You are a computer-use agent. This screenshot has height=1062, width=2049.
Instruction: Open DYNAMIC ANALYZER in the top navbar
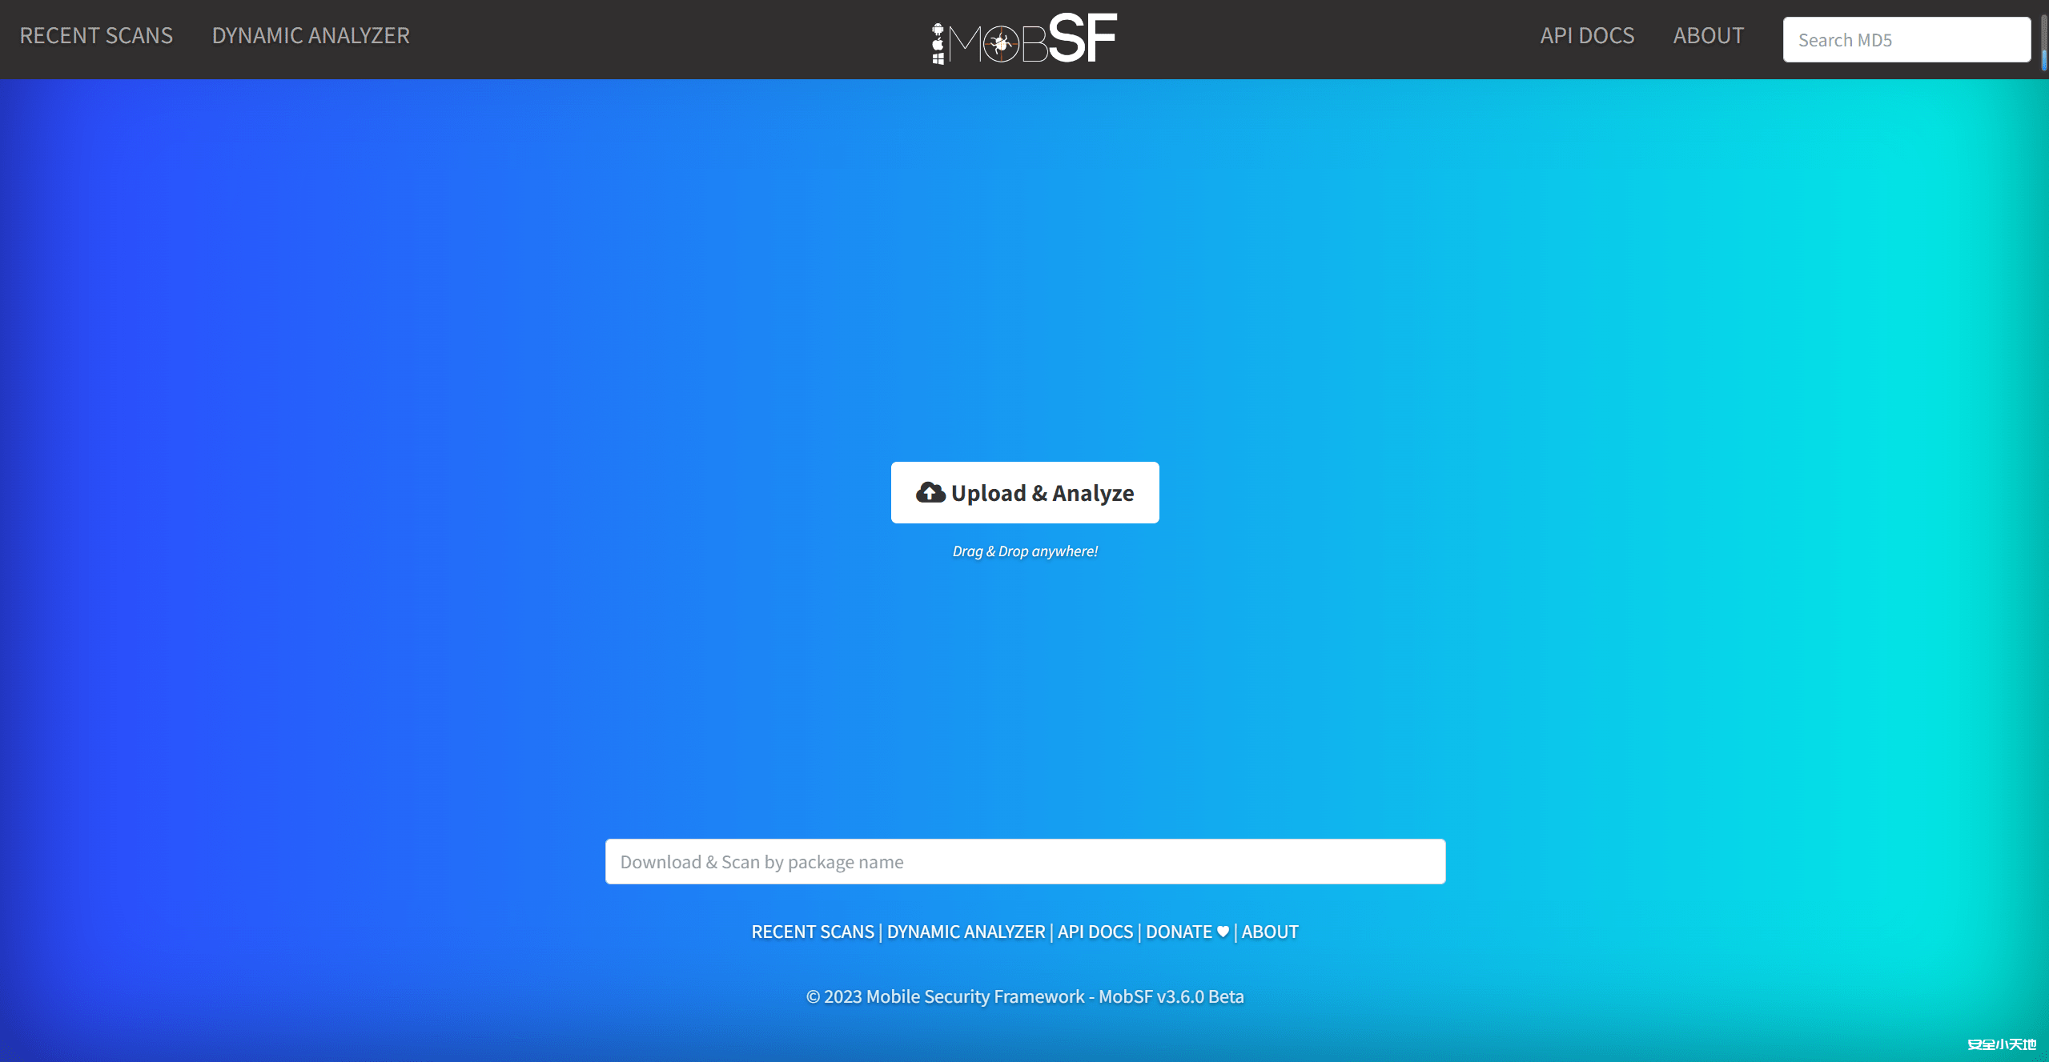(311, 35)
